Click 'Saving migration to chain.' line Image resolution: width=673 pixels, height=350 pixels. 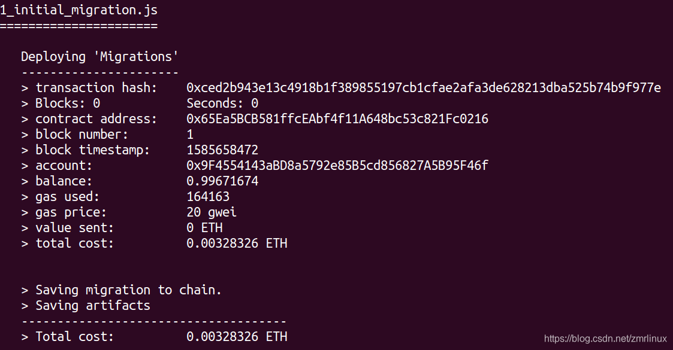point(128,290)
